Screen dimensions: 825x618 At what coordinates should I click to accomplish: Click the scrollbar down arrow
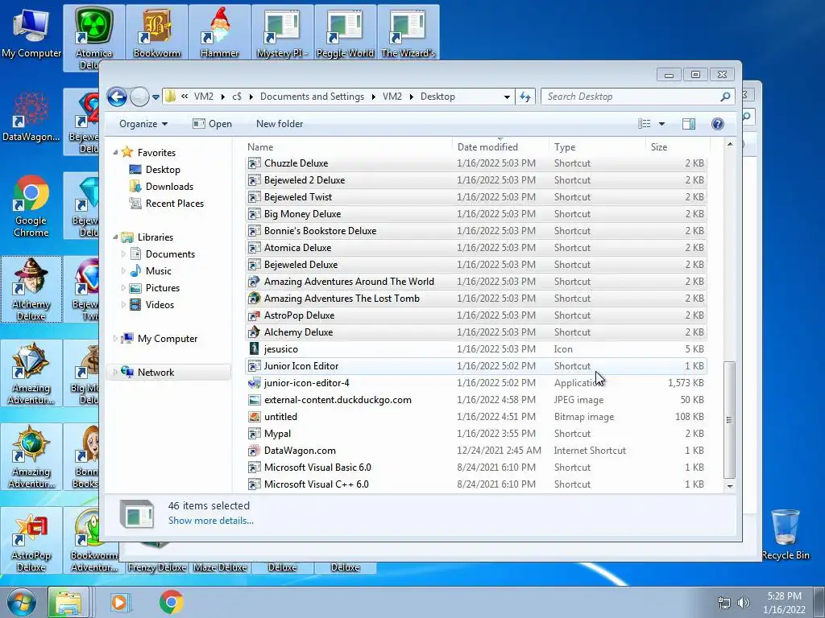(x=729, y=486)
